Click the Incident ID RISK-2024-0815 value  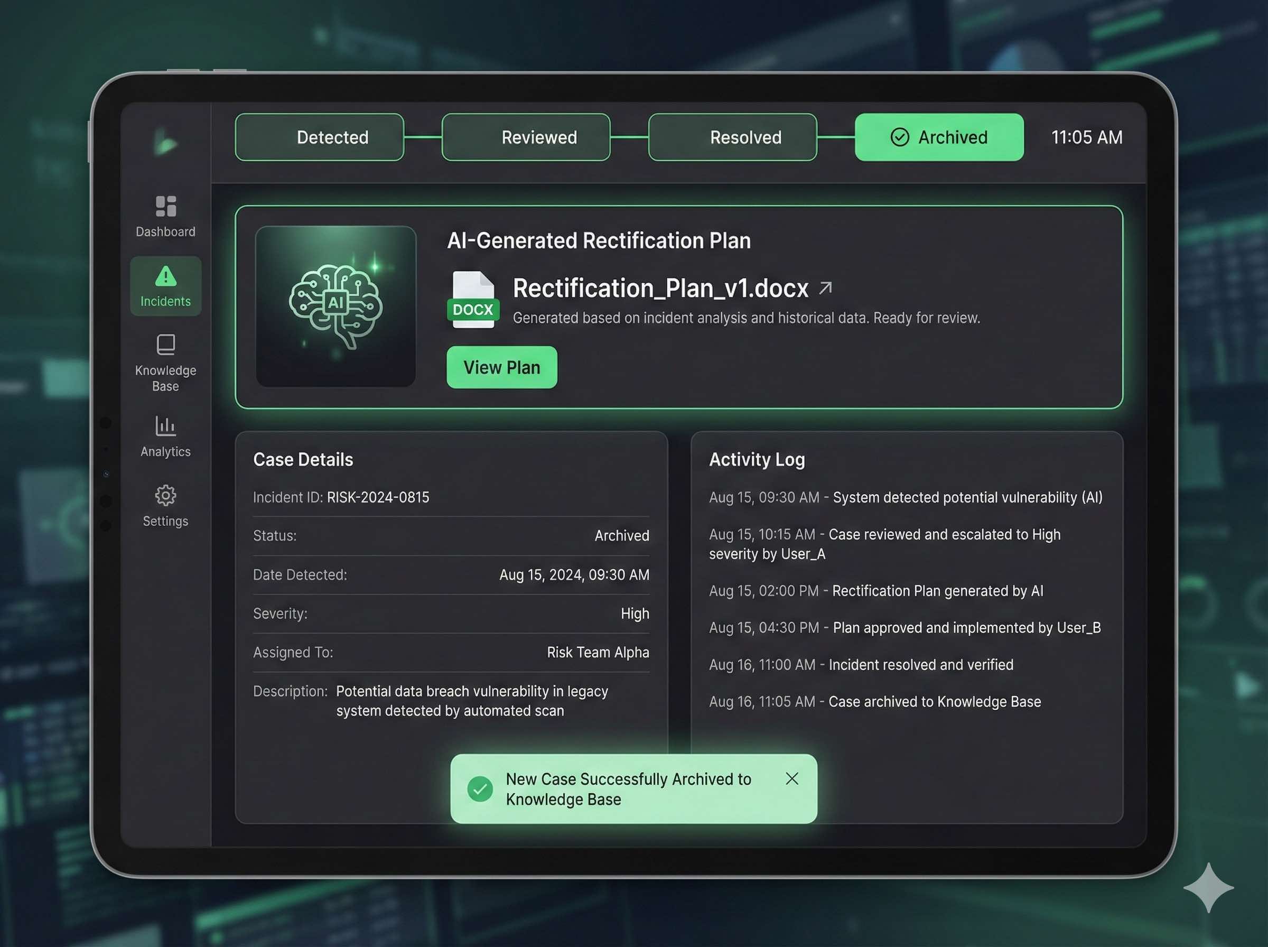point(378,498)
